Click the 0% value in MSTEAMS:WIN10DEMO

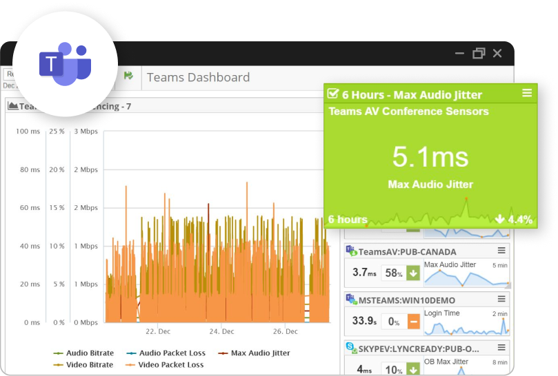[x=394, y=322]
